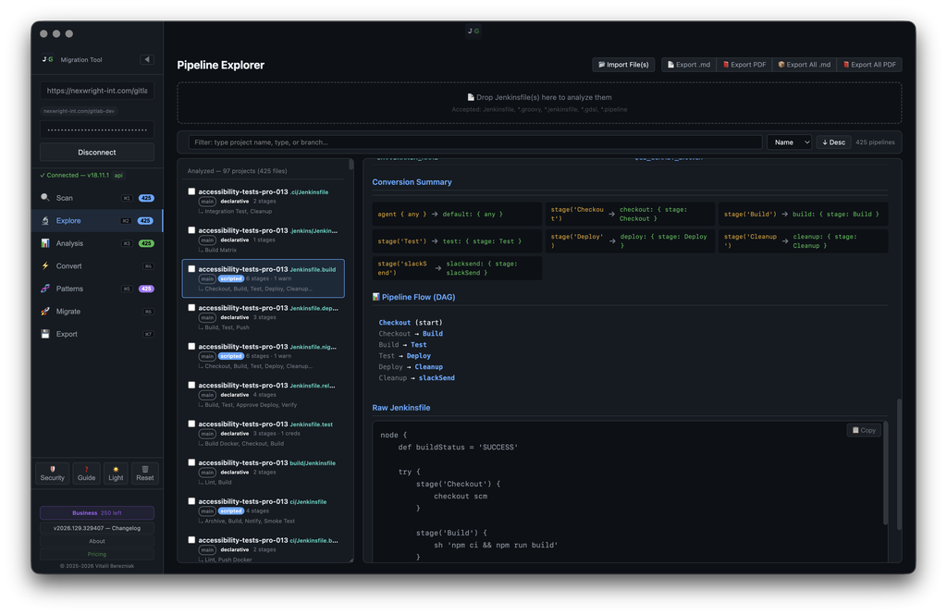Click the Patterns DNA icon
This screenshot has width=947, height=615.
(x=45, y=289)
